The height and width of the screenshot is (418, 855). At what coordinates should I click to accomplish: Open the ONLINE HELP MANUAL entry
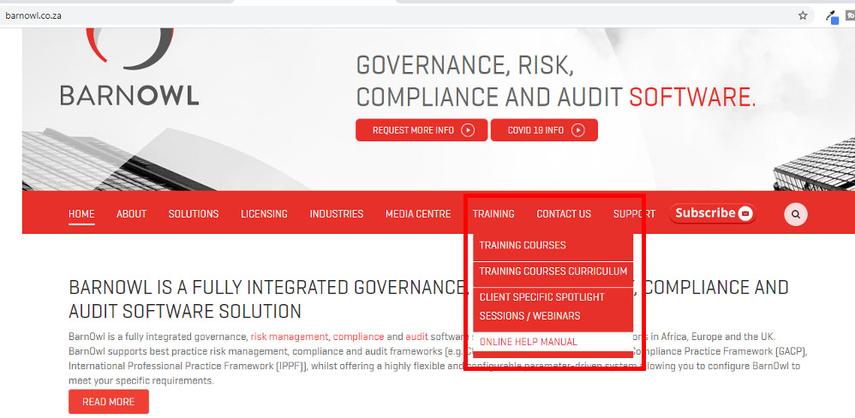553,343
